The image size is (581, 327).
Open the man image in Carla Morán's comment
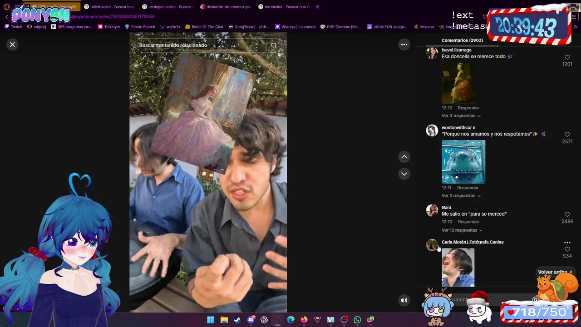458,268
